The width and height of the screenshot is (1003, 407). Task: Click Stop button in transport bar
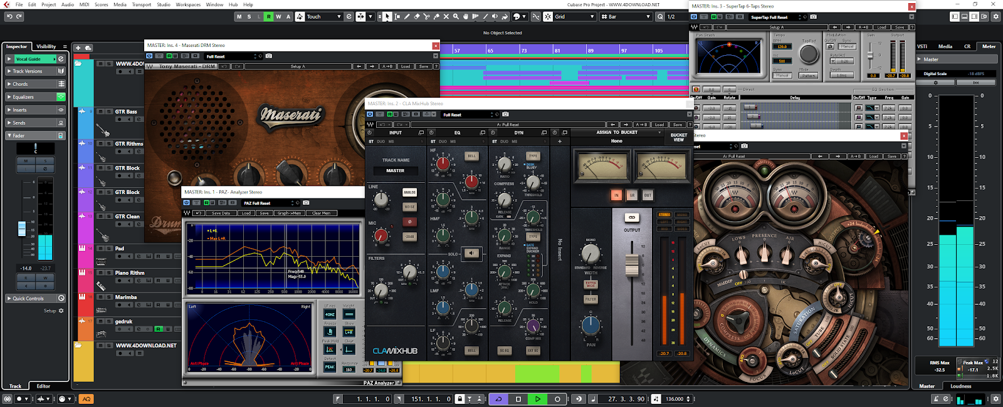coord(518,399)
